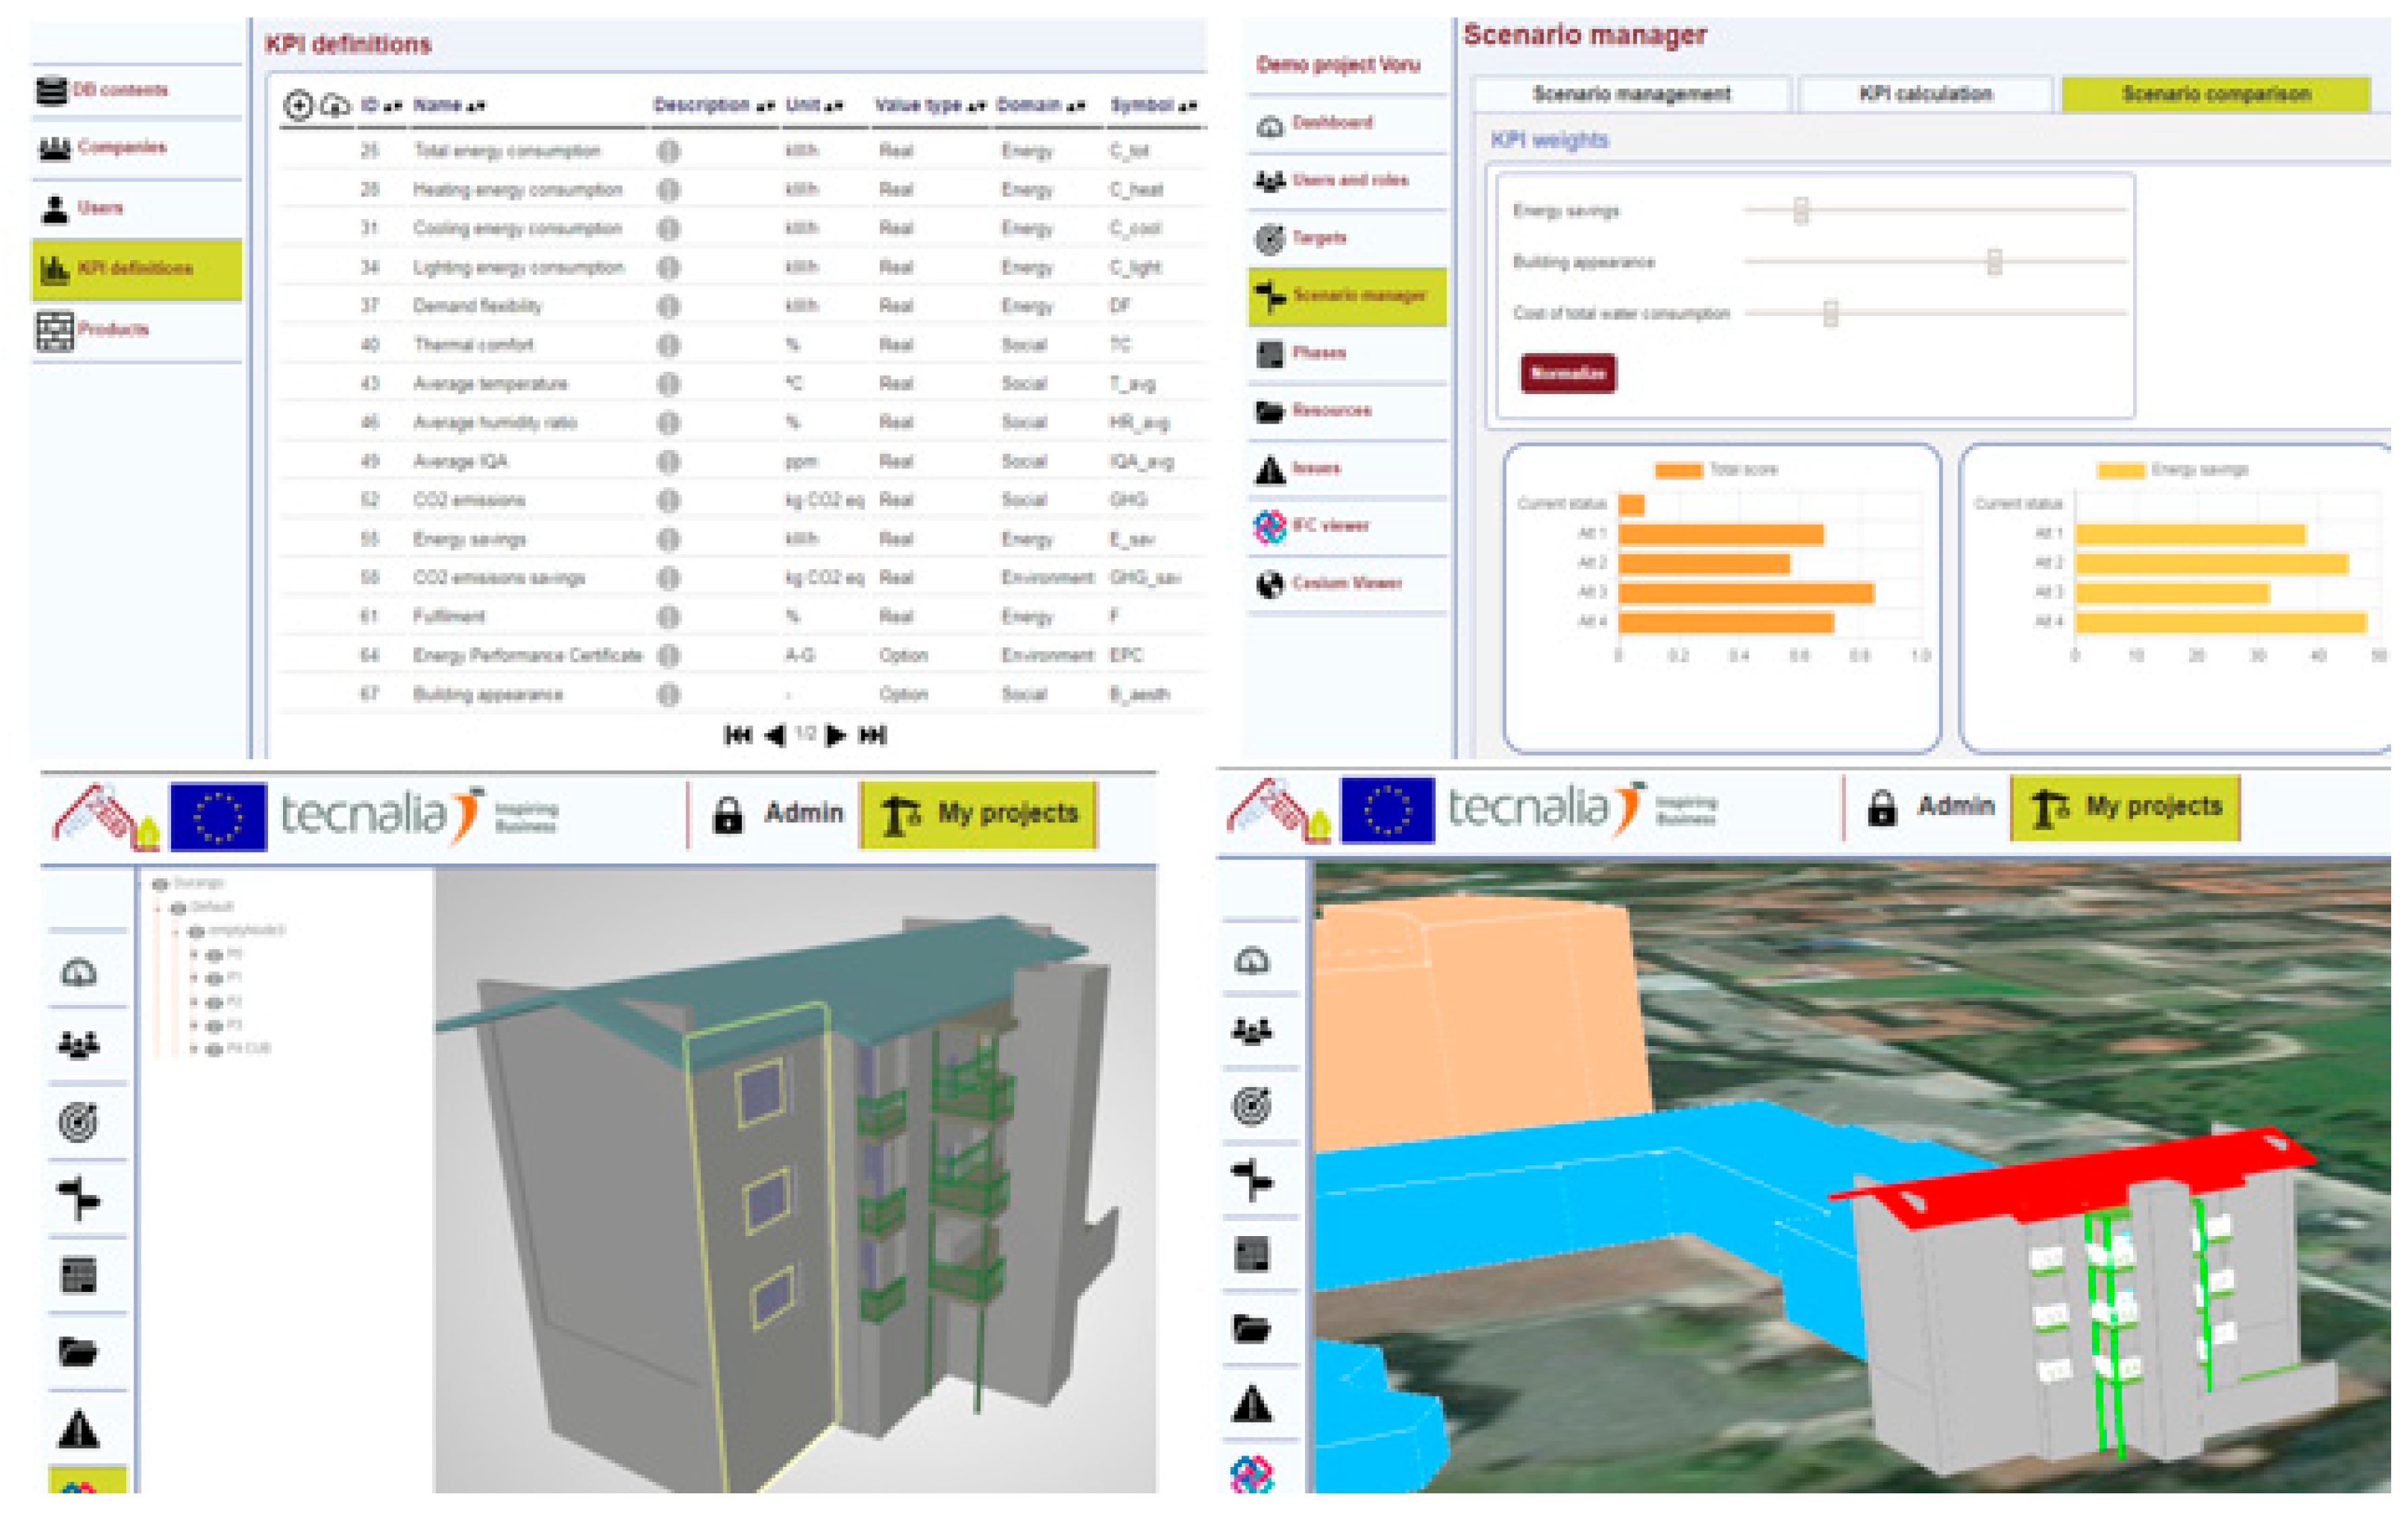
Task: Click the My projects button bottom-left header
Action: (x=978, y=815)
